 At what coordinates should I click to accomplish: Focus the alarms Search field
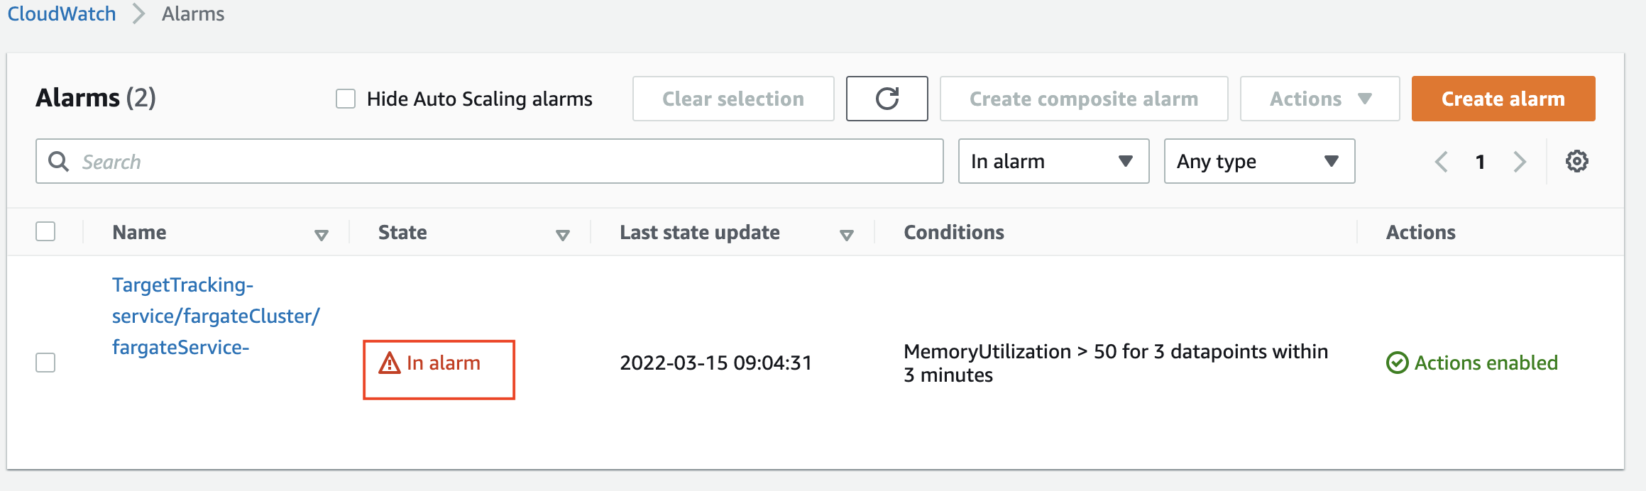click(x=489, y=161)
